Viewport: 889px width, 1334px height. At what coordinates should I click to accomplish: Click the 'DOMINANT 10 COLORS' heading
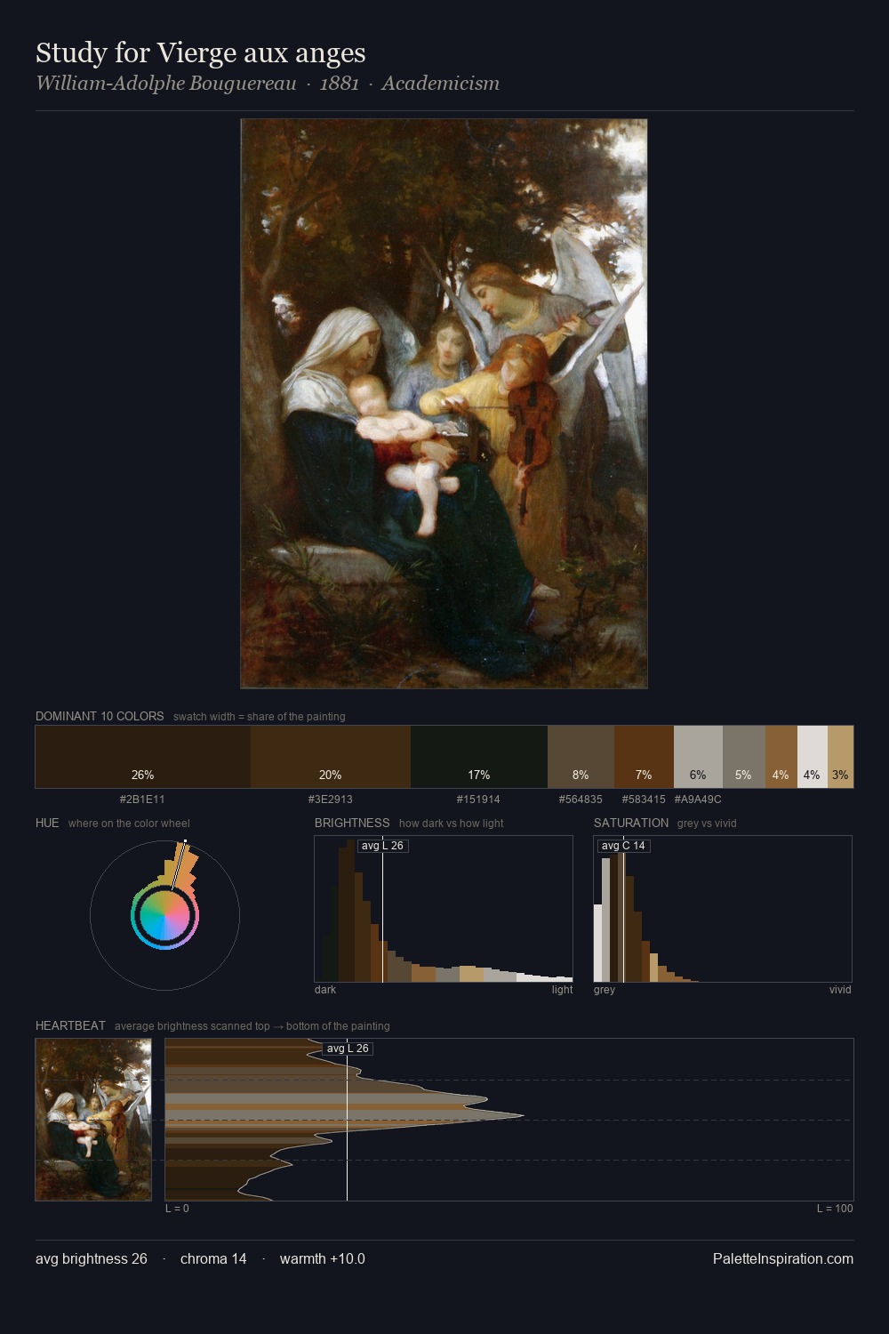100,717
